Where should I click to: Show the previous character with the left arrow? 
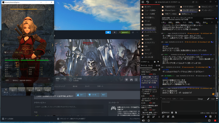(x=3, y=45)
